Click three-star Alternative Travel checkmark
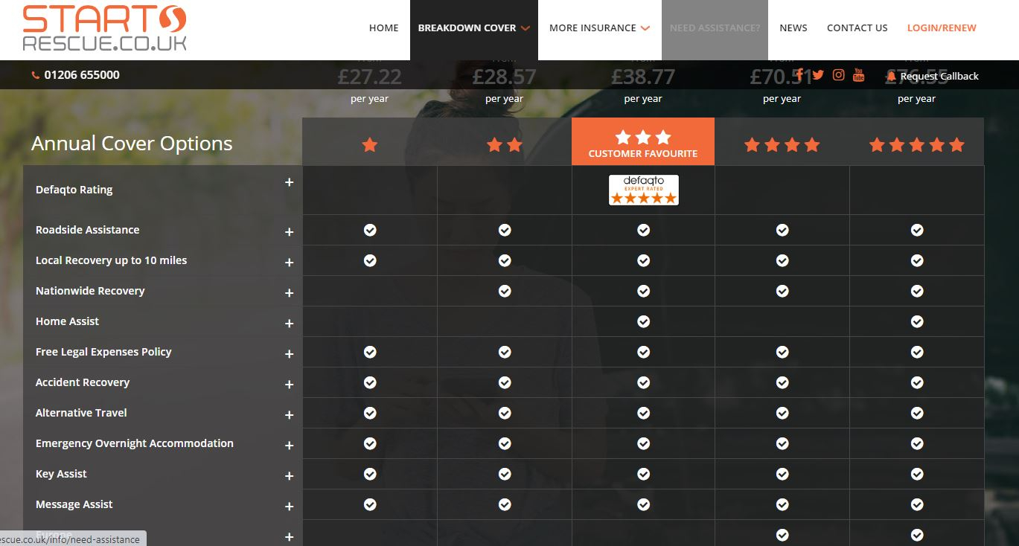 (x=644, y=413)
